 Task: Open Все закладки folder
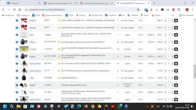pyautogui.click(x=187, y=15)
